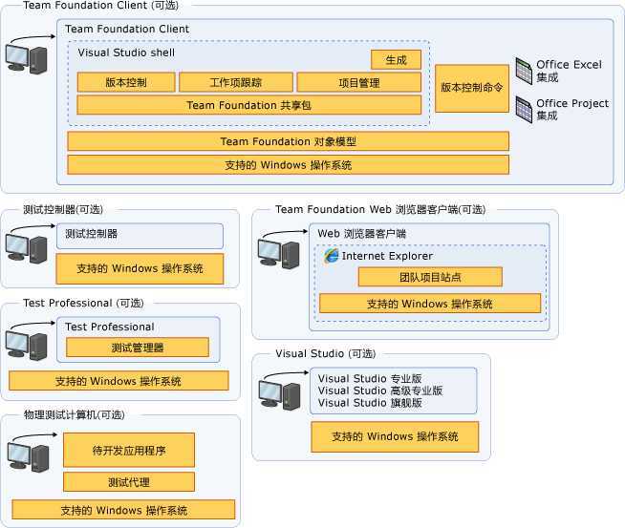Click the Office Excel 集成 label

tap(569, 71)
